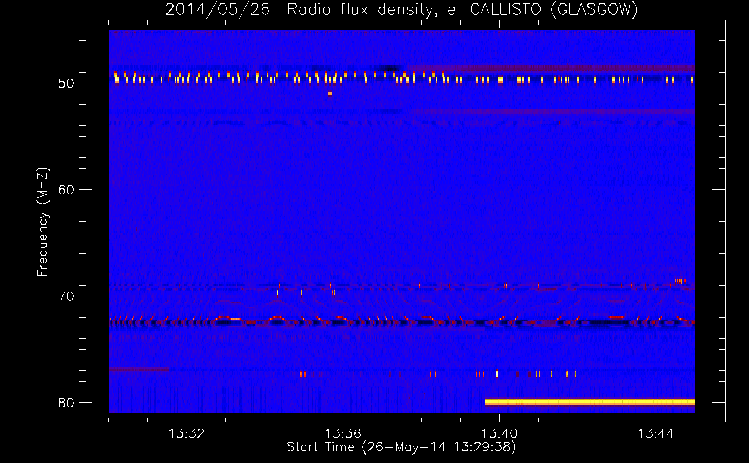Click the 13:40 time tick label

click(499, 434)
